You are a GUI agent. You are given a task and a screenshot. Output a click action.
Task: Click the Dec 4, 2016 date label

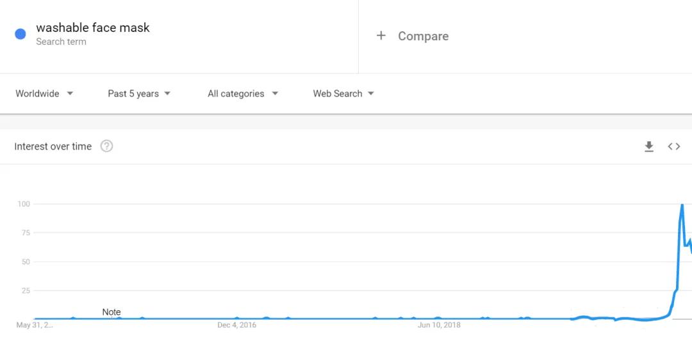coord(236,326)
